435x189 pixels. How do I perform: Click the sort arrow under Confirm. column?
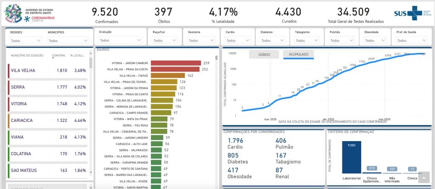53,59
